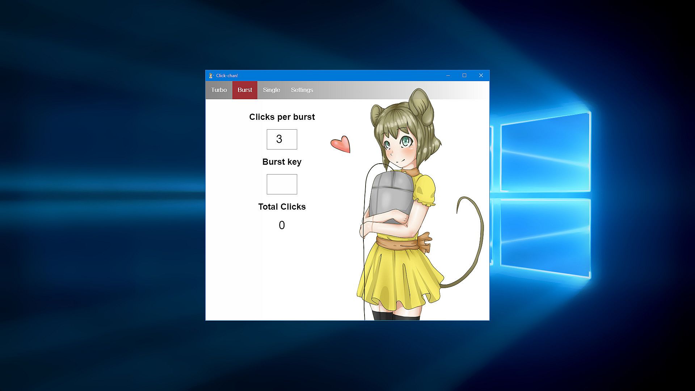The height and width of the screenshot is (391, 695).
Task: Select the Burst tab
Action: (245, 90)
